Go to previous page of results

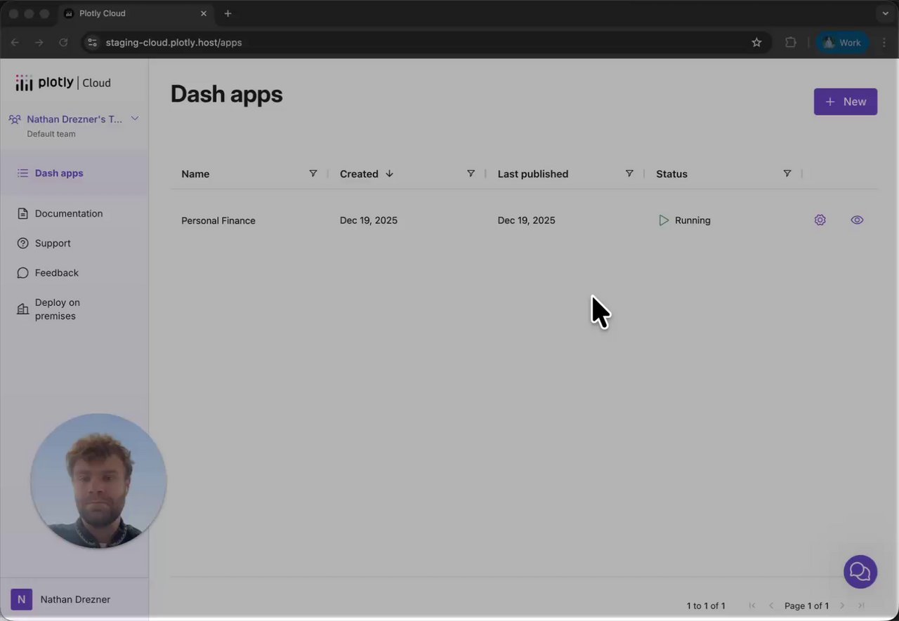[771, 606]
